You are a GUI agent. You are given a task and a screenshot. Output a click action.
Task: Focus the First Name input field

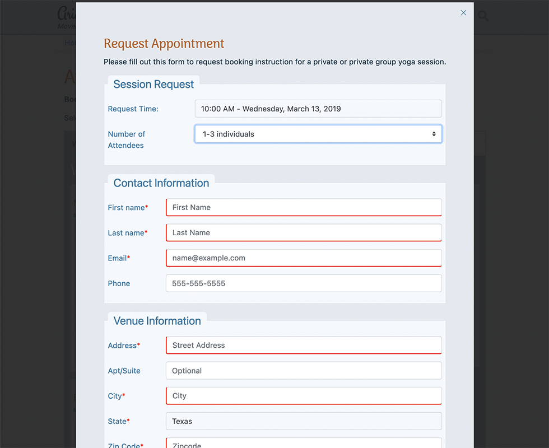click(x=304, y=207)
